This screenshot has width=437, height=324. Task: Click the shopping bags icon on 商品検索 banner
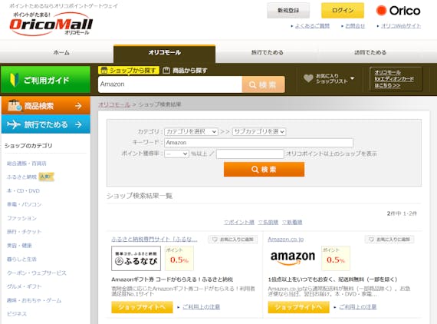click(x=15, y=105)
